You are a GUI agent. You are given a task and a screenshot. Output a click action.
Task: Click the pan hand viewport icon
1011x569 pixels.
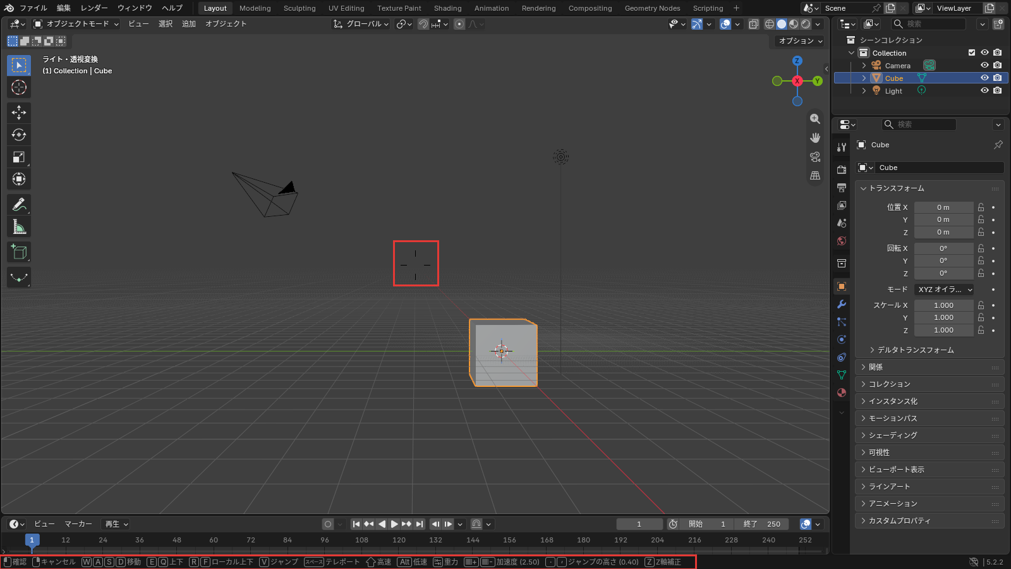[x=815, y=138]
